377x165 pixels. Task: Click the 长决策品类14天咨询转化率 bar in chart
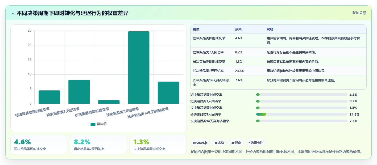(x=168, y=92)
